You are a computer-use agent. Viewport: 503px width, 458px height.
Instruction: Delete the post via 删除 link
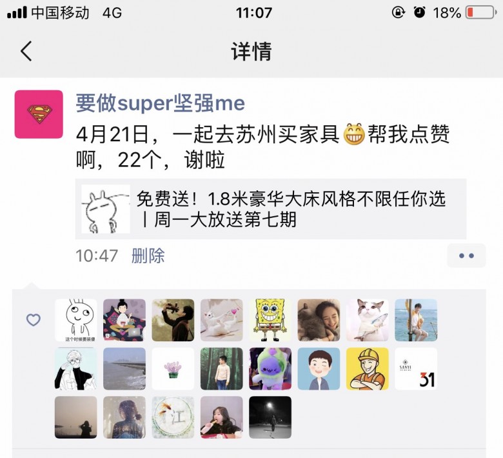(148, 256)
